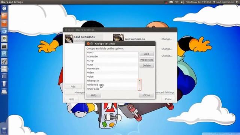Select the 'voice' group in list
This screenshot has width=240, height=135.
point(112,76)
